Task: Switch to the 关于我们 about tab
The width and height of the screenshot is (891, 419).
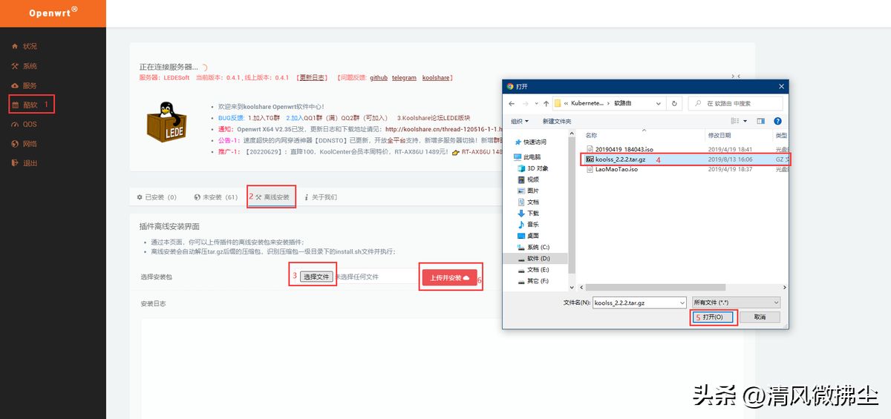Action: point(321,197)
